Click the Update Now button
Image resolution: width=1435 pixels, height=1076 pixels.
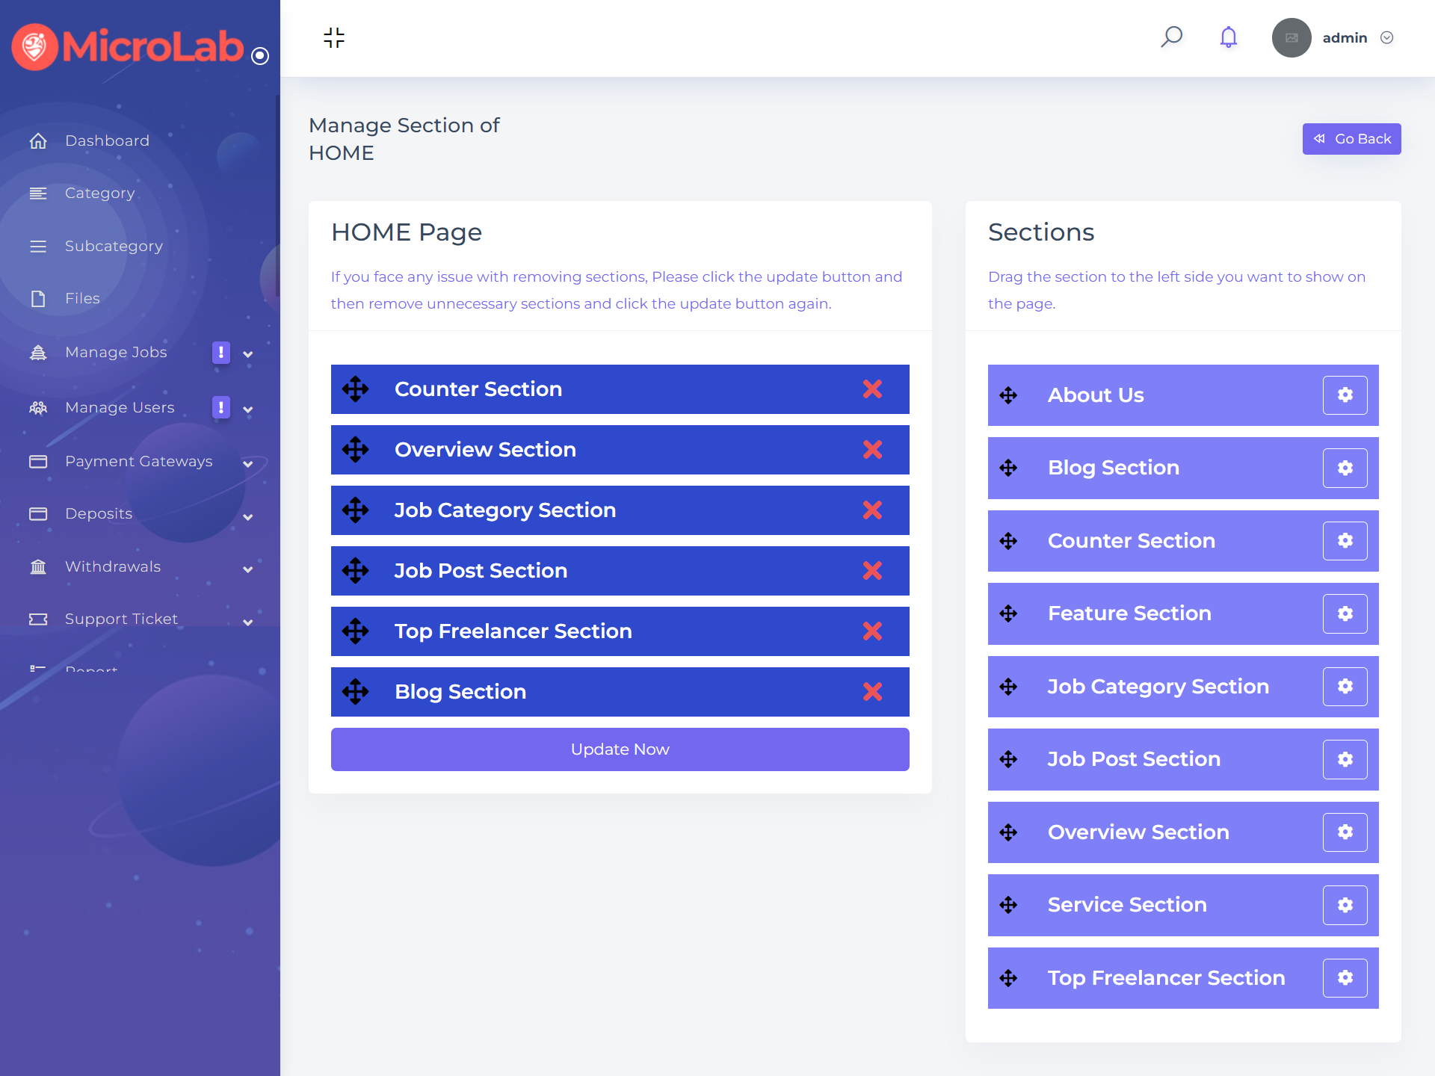coord(620,749)
